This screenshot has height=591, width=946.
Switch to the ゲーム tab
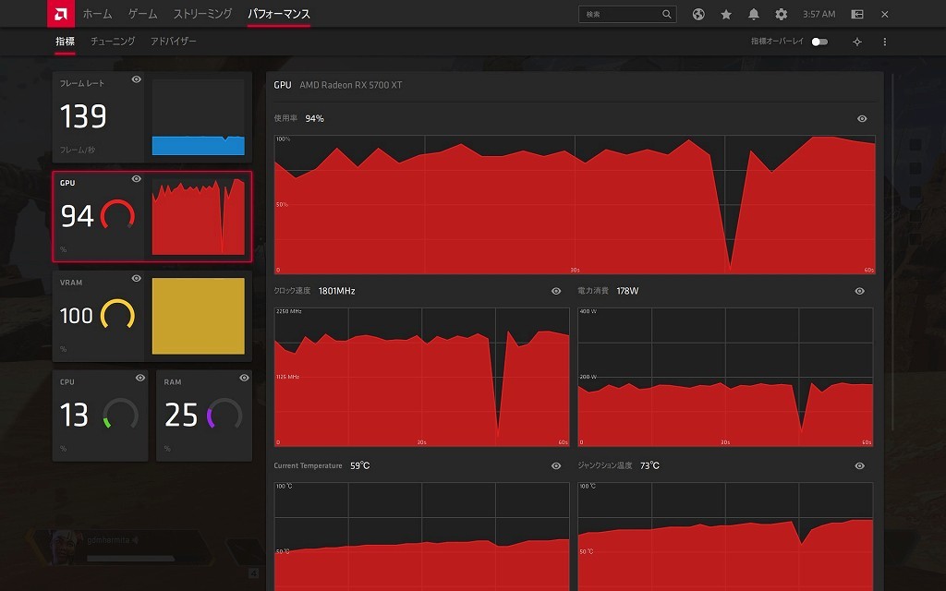[142, 14]
